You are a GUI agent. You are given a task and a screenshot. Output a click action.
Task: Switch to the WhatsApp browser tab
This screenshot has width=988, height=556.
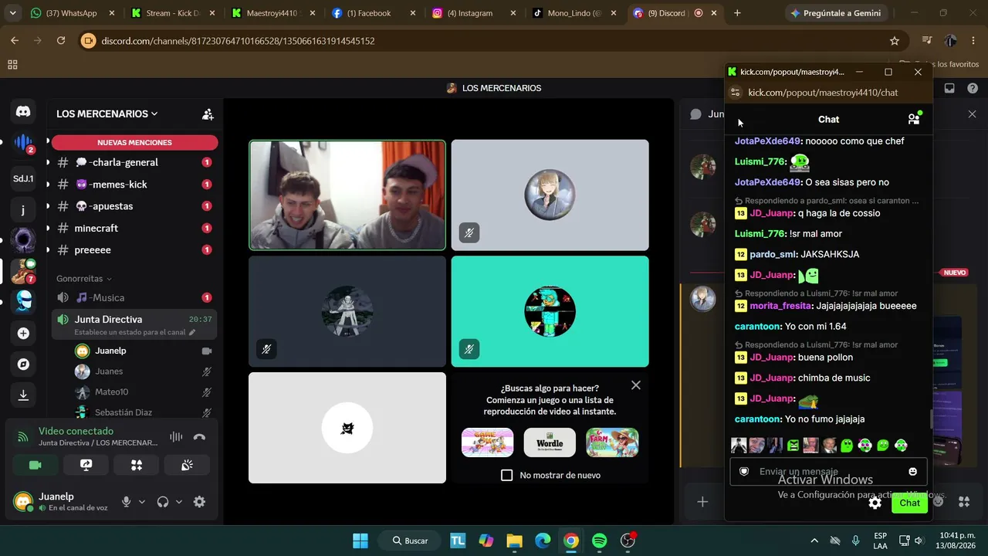pos(72,13)
